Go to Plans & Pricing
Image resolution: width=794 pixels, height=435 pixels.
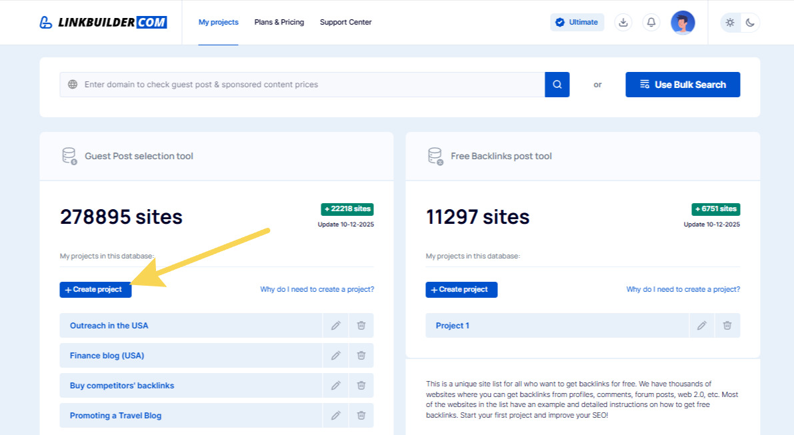click(279, 22)
